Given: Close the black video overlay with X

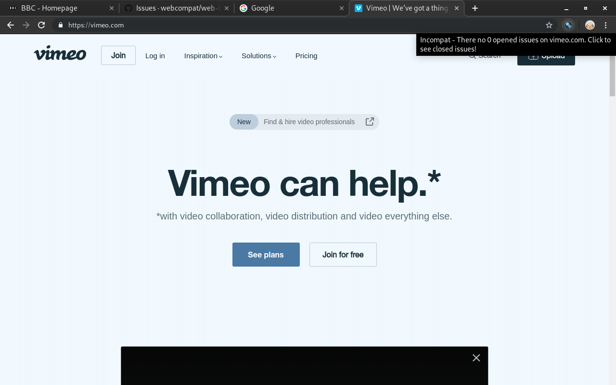Looking at the screenshot, I should pos(476,358).
